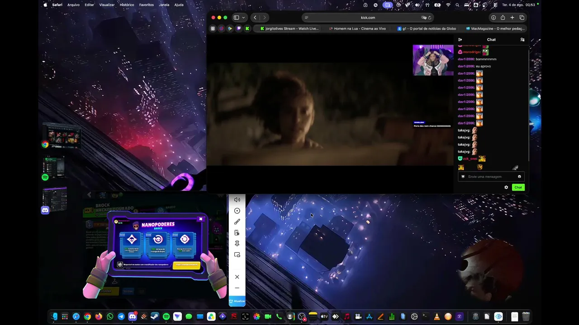Open the translate page icon

coord(423,18)
